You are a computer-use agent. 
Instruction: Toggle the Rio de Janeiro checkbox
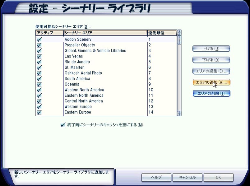point(39,62)
